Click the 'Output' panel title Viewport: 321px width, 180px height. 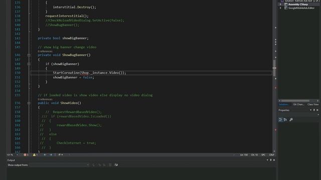(x=11, y=160)
